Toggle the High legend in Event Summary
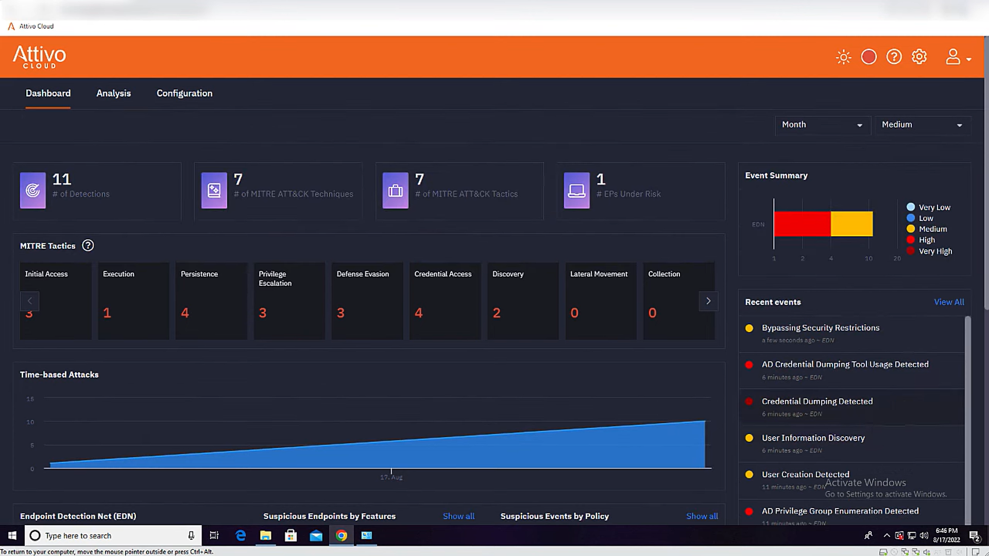This screenshot has height=556, width=989. pos(926,240)
